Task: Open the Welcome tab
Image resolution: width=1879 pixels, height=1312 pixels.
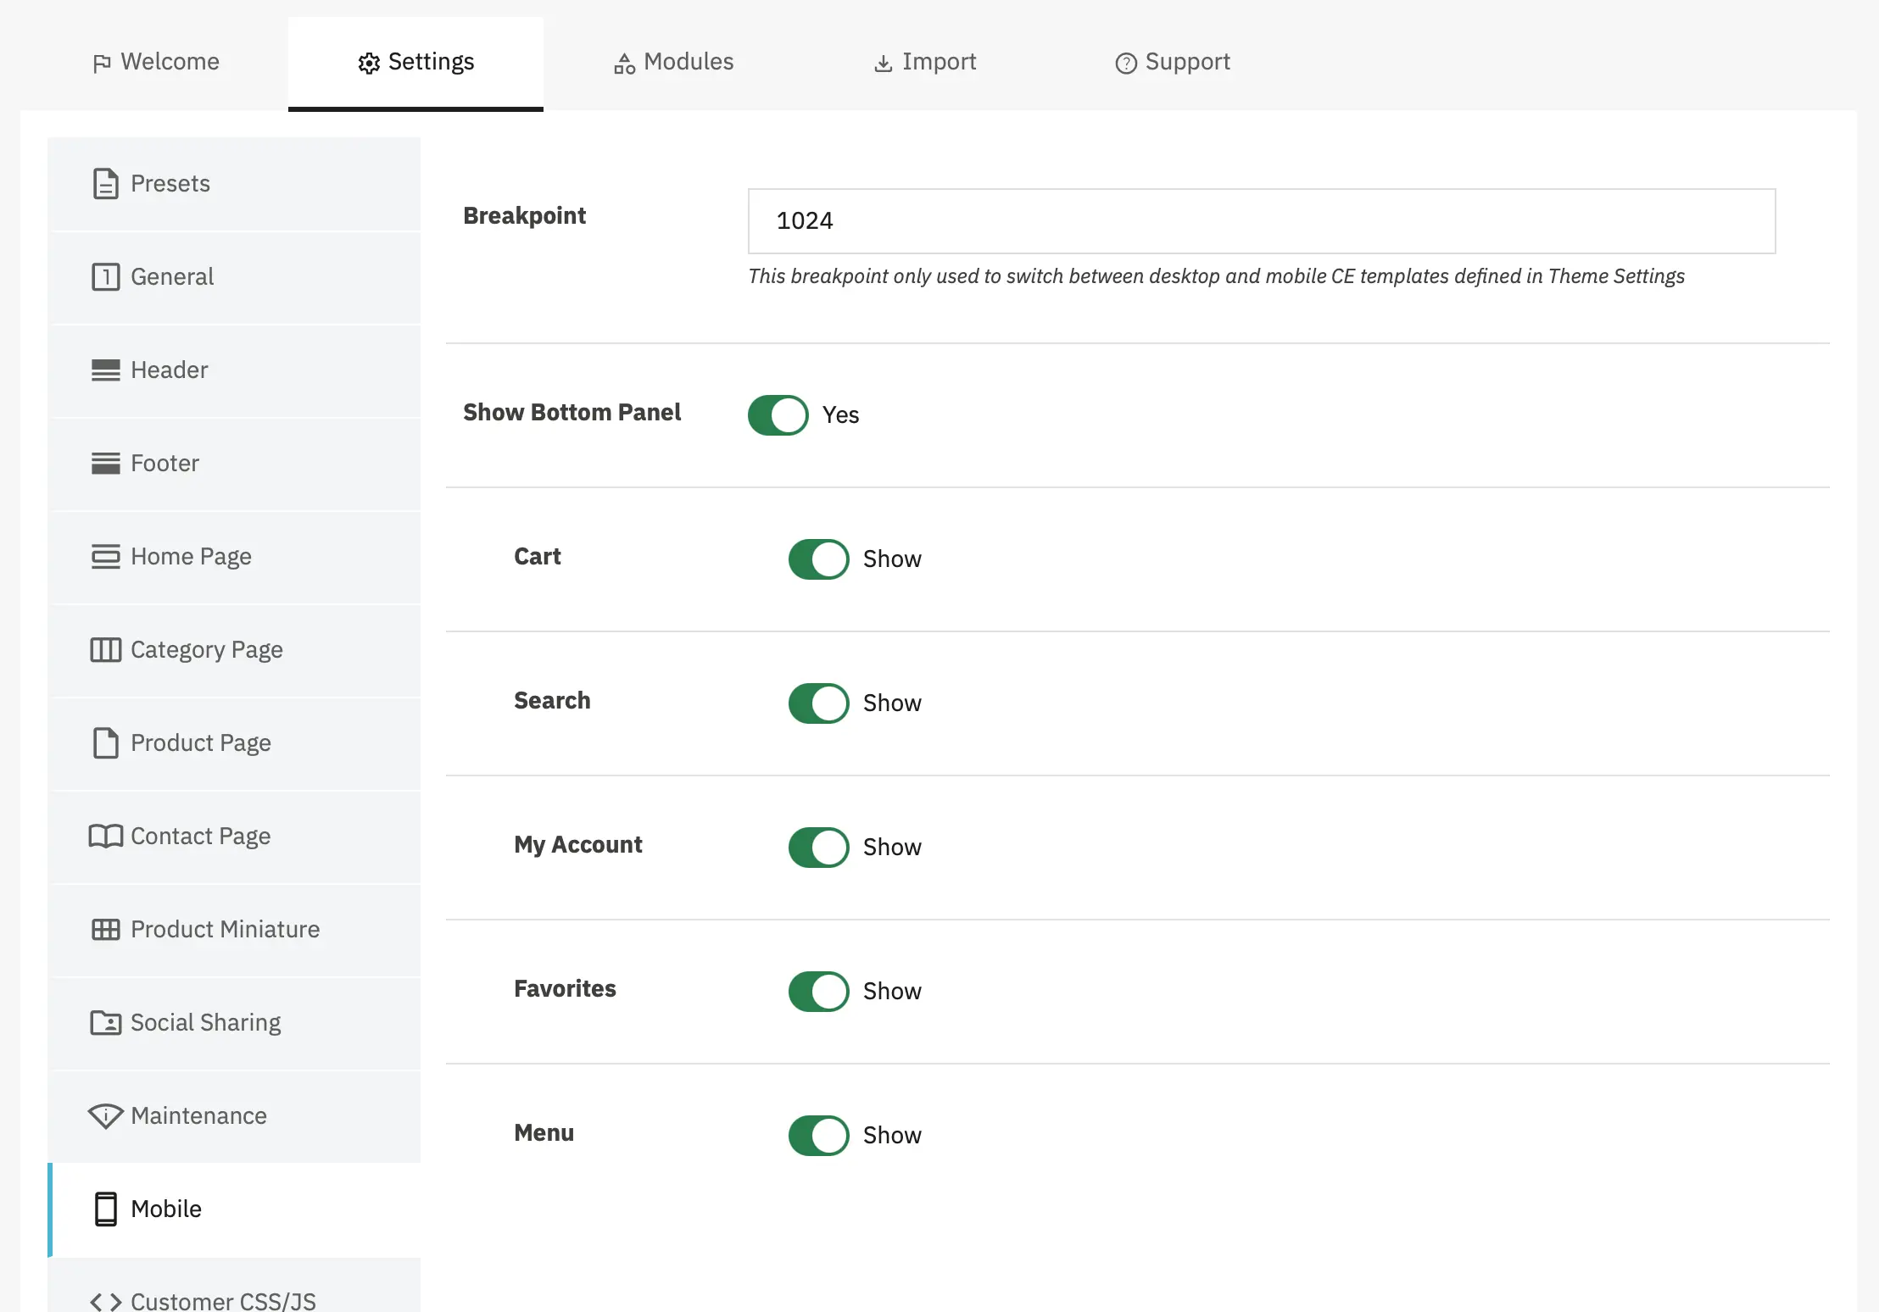Action: (156, 64)
